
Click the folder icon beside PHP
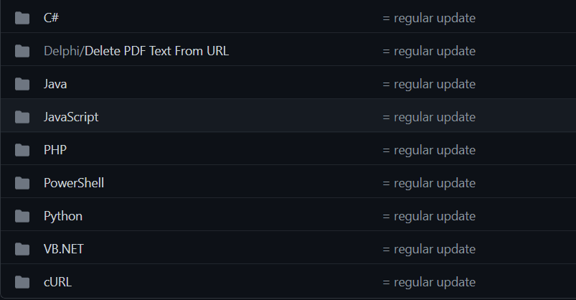(x=22, y=150)
